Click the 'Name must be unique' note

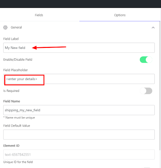(19, 117)
